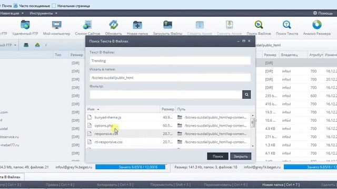The width and height of the screenshot is (337, 189).
Task: Open the Инструменты menu
Action: (43, 13)
